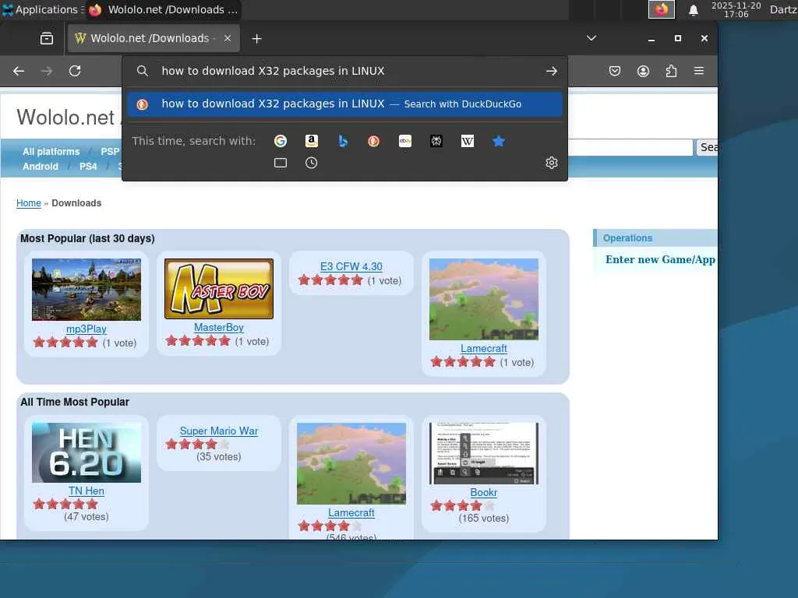Click the site search input field

(x=630, y=147)
